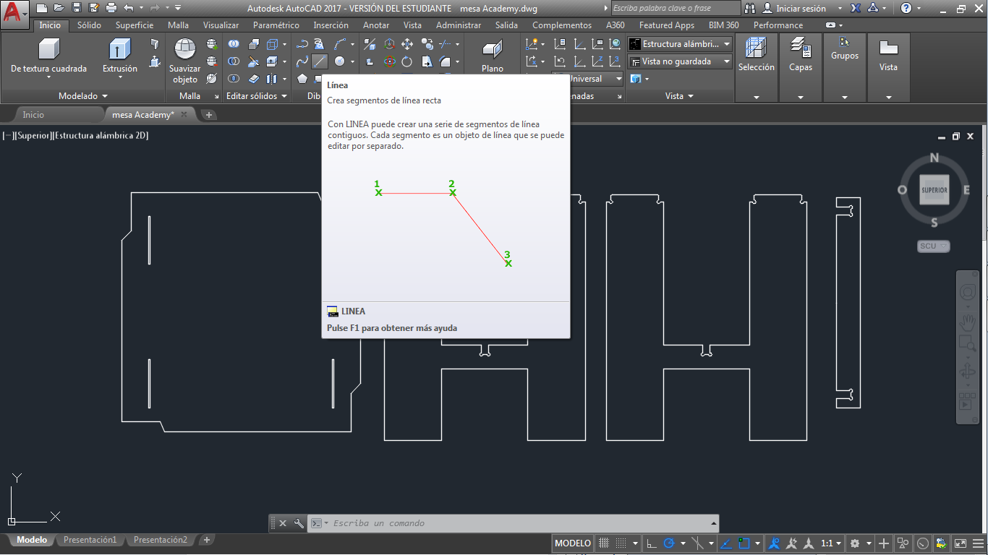Open the annotation scale 1:1 dropdown
This screenshot has width=988, height=555.
tap(832, 543)
